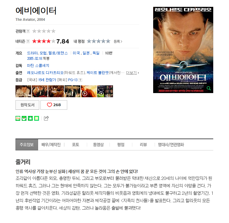229x223 pixels.
Task: Open the first movie still thumbnail
Action: (x=23, y=91)
